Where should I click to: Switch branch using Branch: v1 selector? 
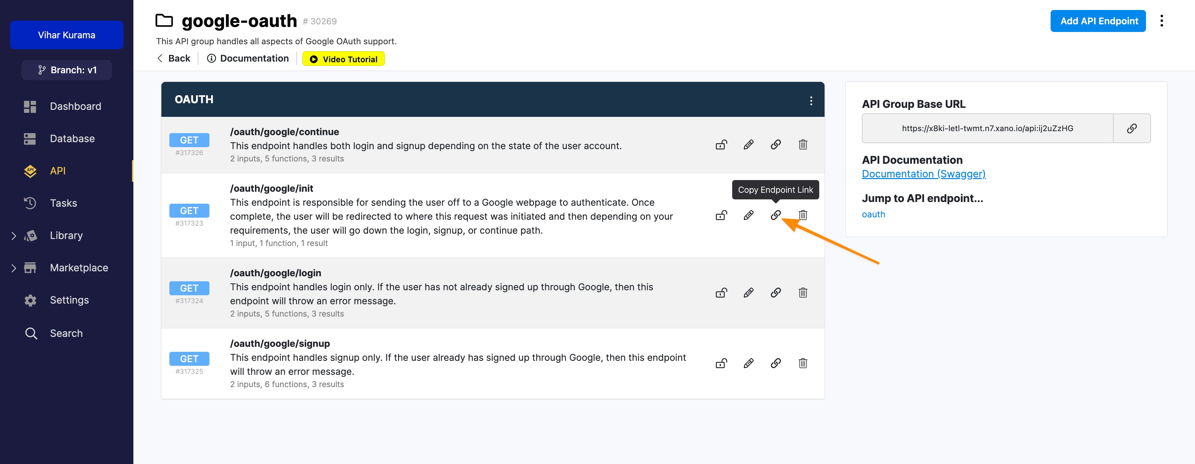[x=67, y=70]
